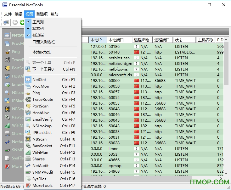Select ProcMon in the view menu
231x190 pixels.
53,86
